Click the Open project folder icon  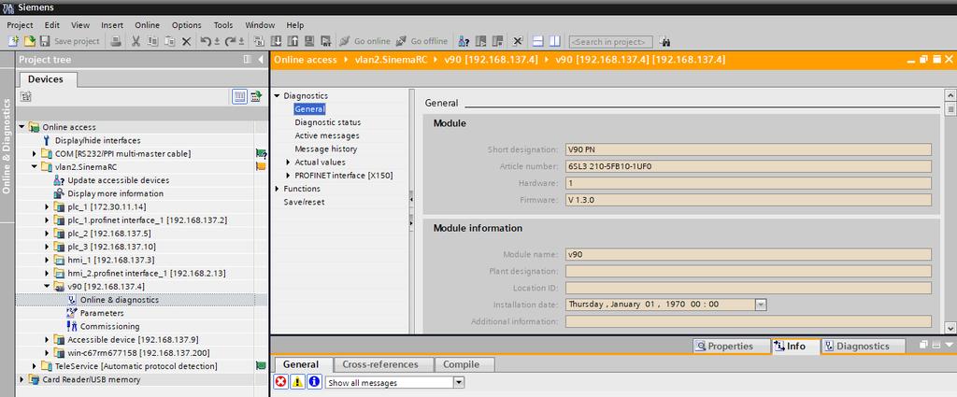point(29,41)
